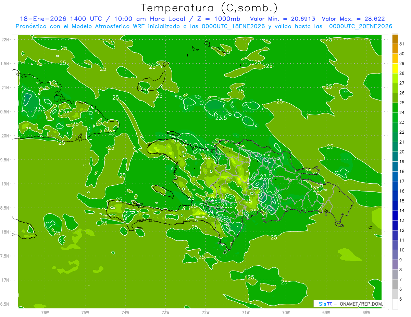Click the white swatch below legend value 5
Image resolution: width=411 pixels, height=317 pixels.
click(395, 304)
